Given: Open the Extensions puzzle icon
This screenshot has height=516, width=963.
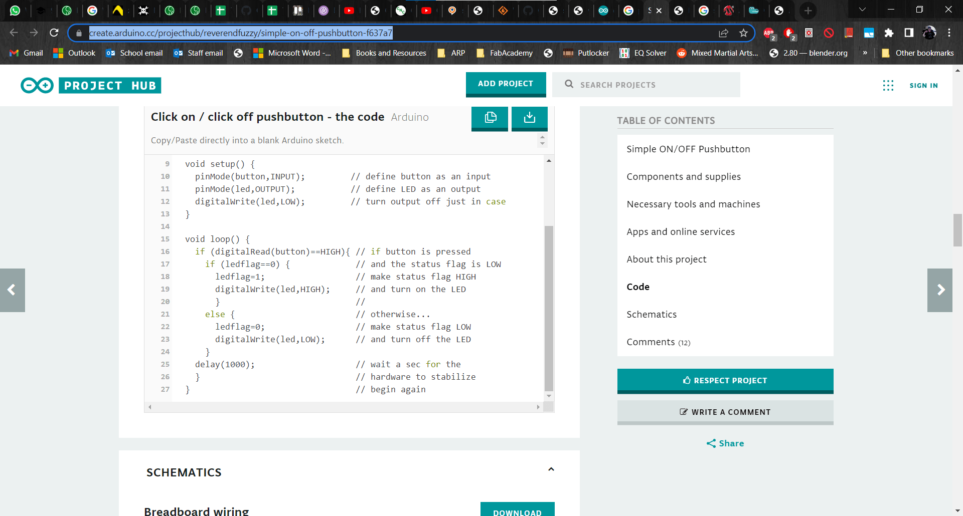Looking at the screenshot, I should point(889,33).
